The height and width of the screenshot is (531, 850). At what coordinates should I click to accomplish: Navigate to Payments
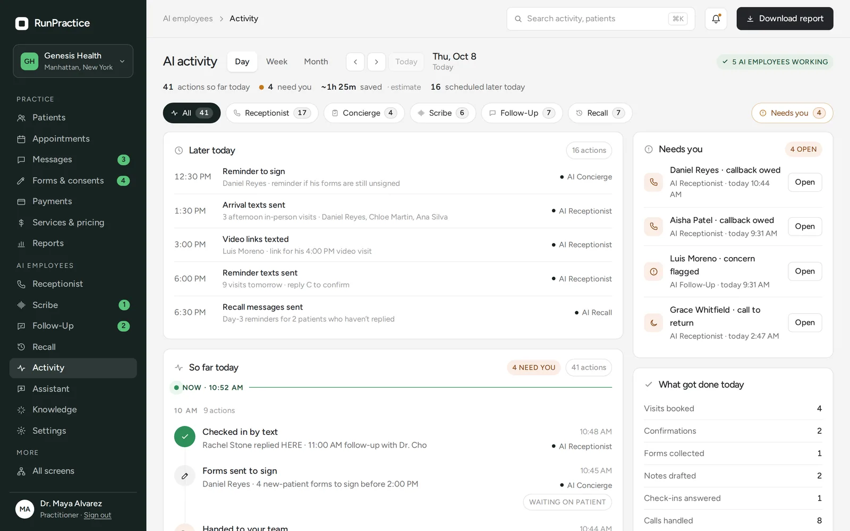coord(73,201)
